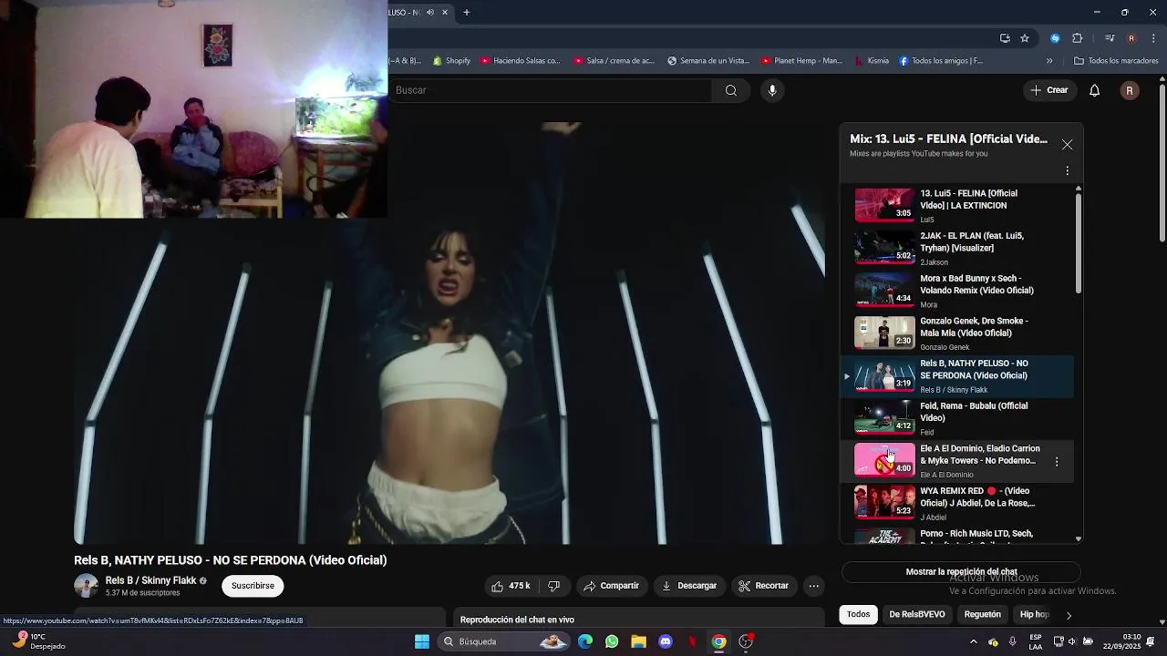The width and height of the screenshot is (1167, 656).
Task: Select the De RelsBVEVO chip
Action: (917, 614)
